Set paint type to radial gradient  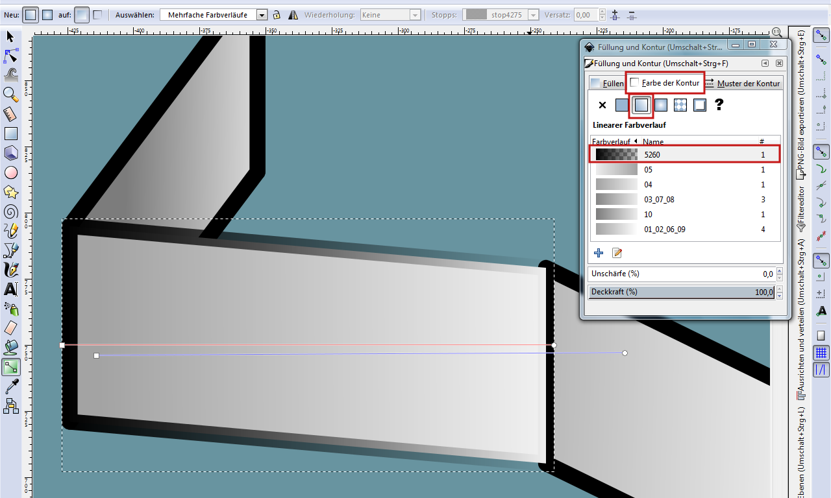(661, 105)
